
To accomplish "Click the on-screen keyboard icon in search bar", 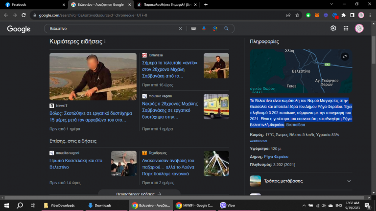I will click(x=194, y=29).
